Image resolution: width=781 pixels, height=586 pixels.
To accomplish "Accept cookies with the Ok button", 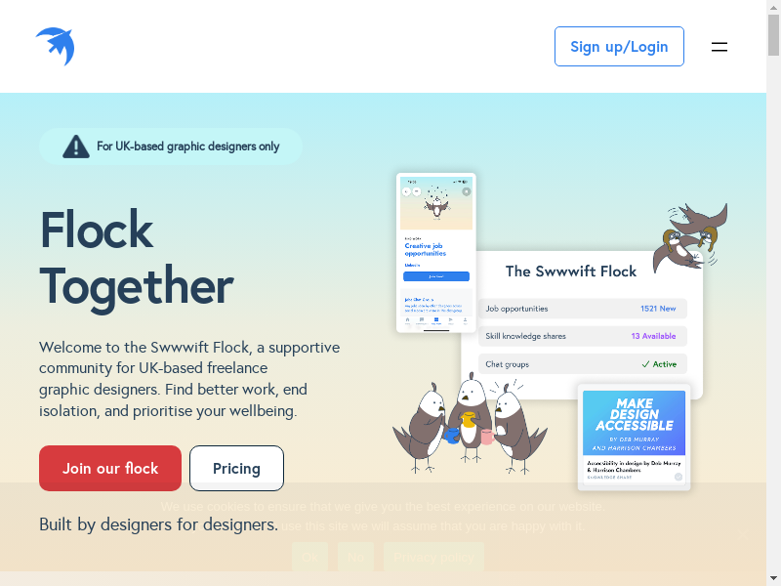I will pos(309,557).
